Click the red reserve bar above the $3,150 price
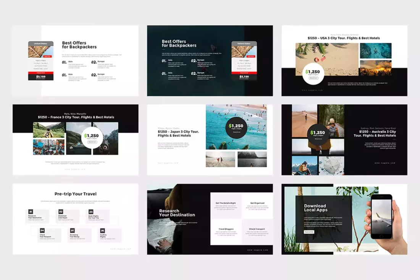 pos(40,73)
